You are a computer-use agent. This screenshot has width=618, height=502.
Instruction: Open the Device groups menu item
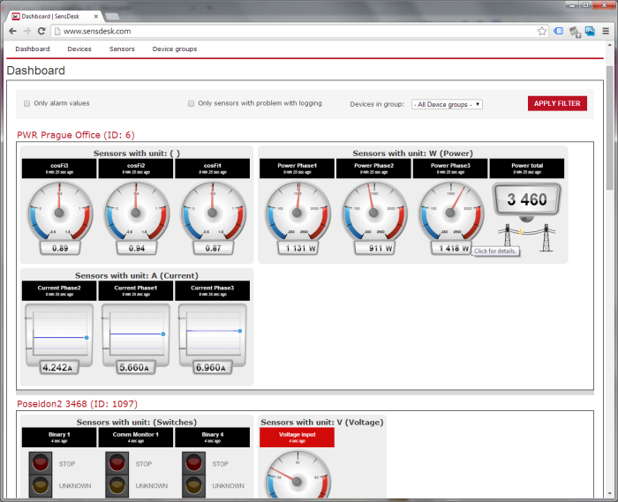pyautogui.click(x=175, y=49)
